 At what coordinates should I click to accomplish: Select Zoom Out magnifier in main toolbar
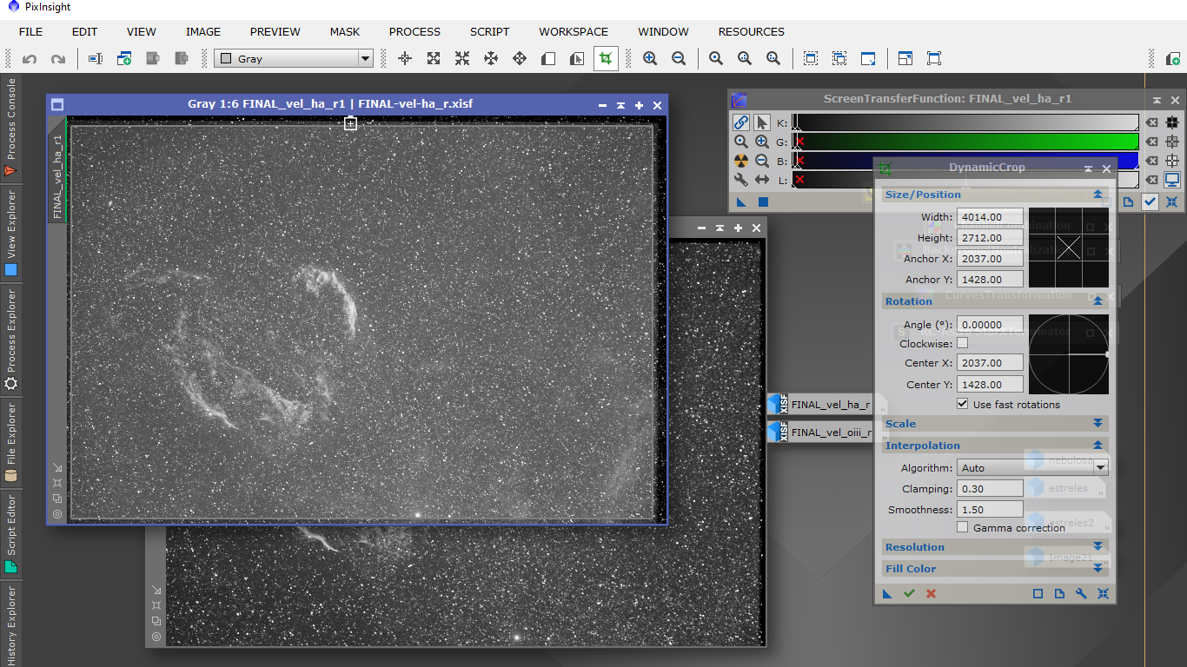pyautogui.click(x=679, y=59)
